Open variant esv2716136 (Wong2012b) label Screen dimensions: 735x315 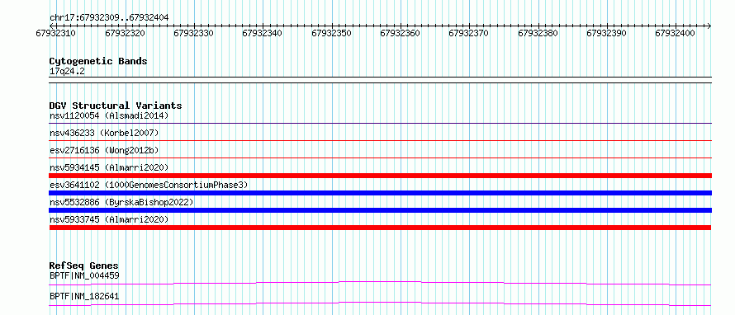[x=104, y=150]
